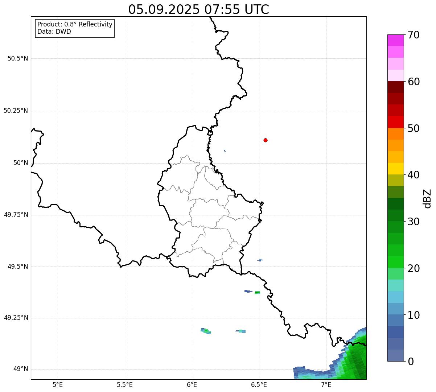Viewport: 436px width, 392px height.
Task: Select the magenta top colorbar segment
Action: [x=395, y=40]
